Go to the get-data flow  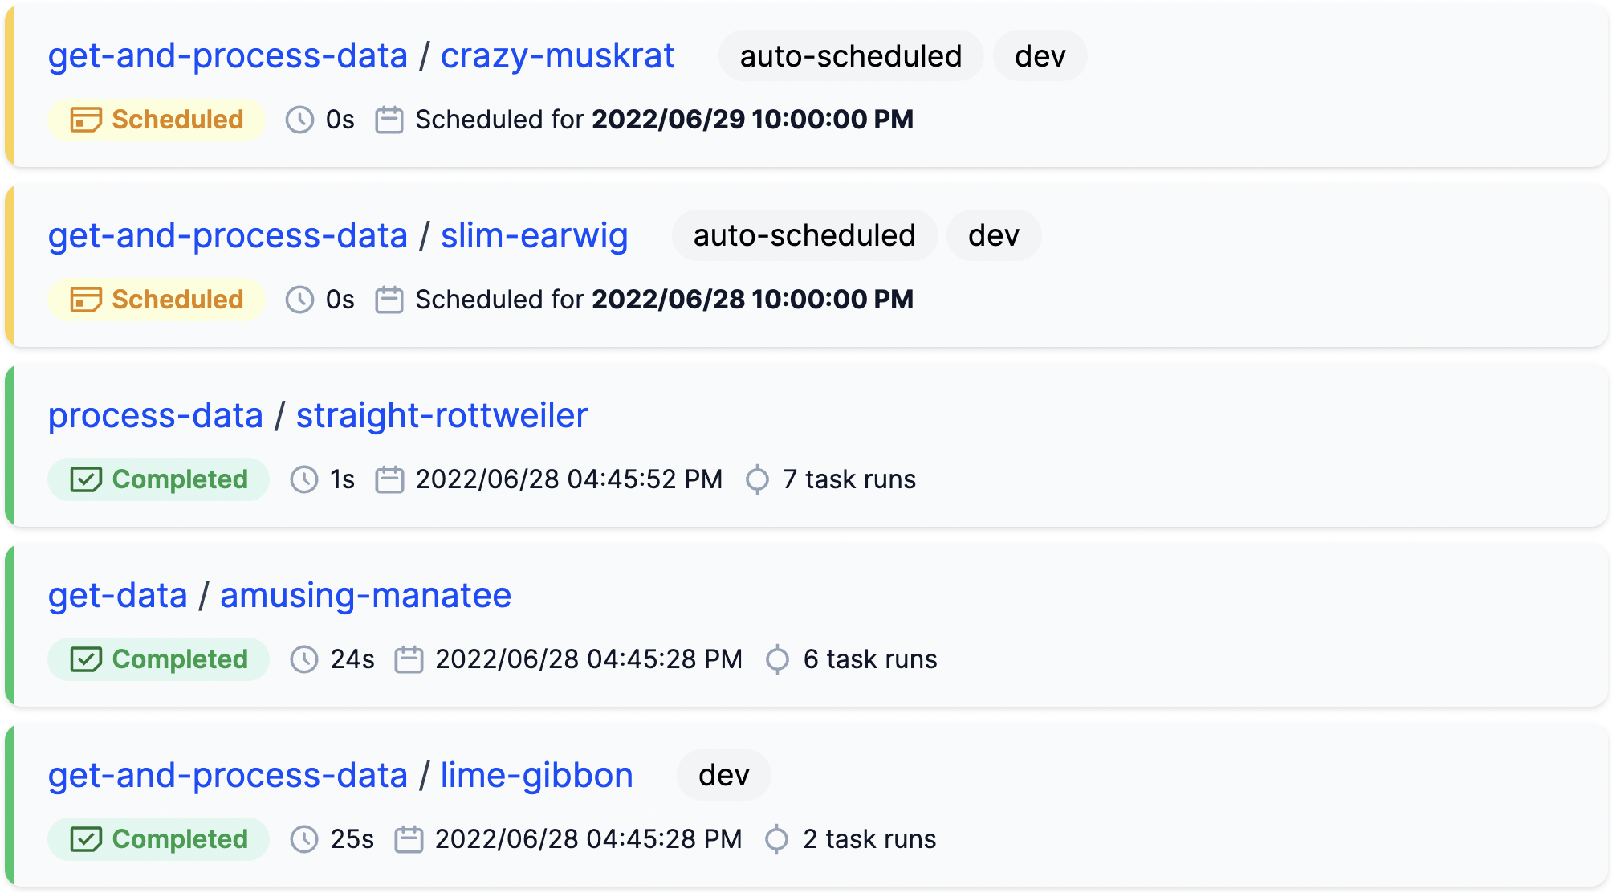pos(118,596)
